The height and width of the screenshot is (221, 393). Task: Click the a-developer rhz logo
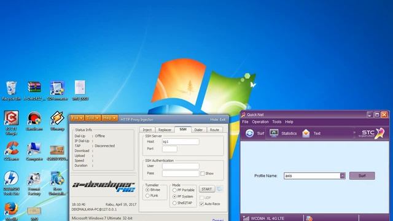tap(104, 187)
